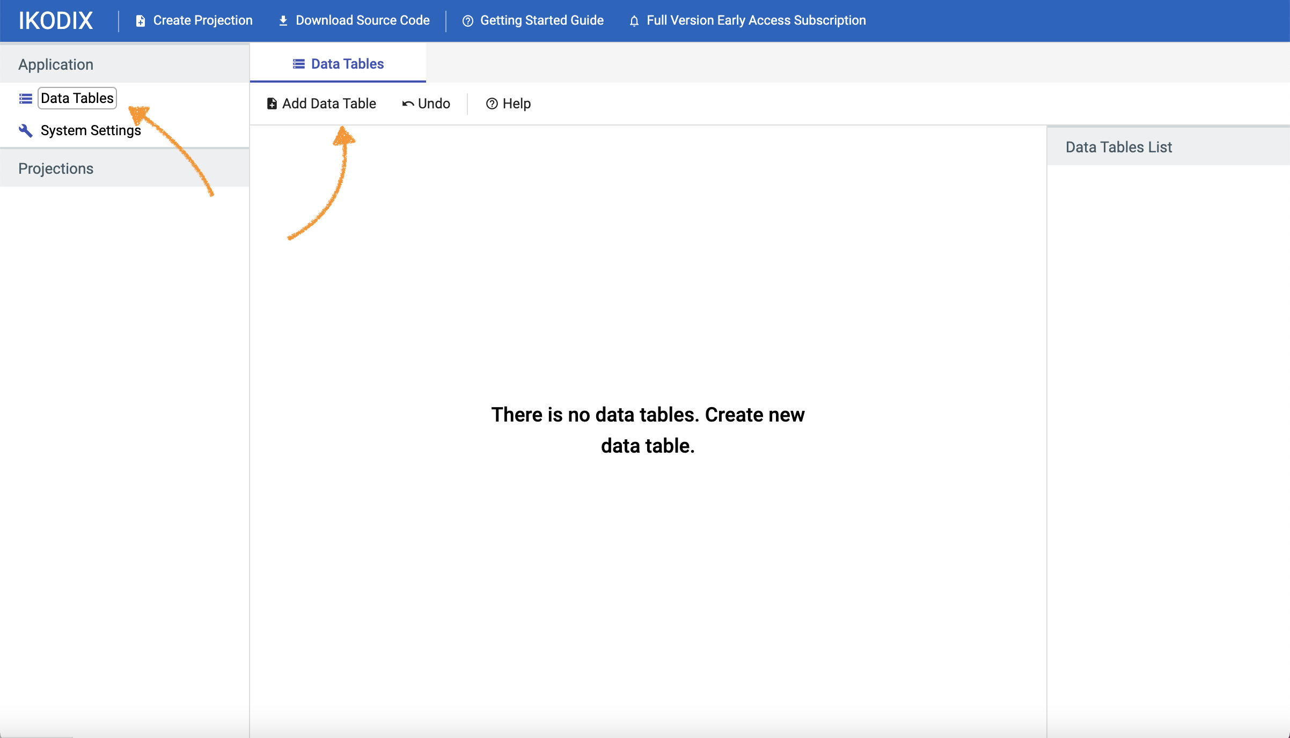Switch to the Data Tables tab
The image size is (1290, 738).
347,64
